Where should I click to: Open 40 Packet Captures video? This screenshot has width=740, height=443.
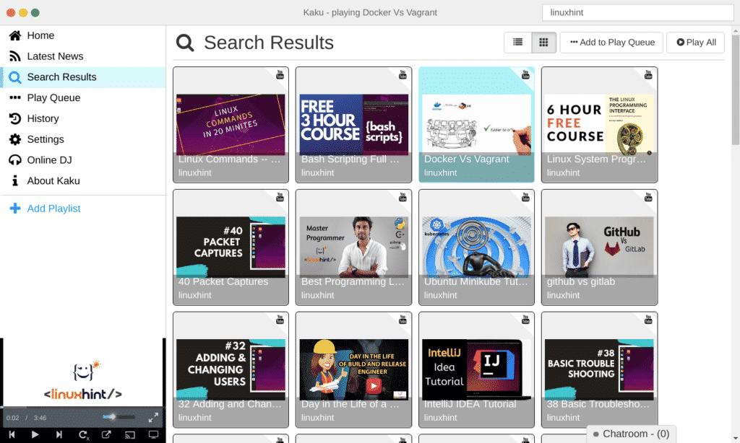(x=231, y=247)
